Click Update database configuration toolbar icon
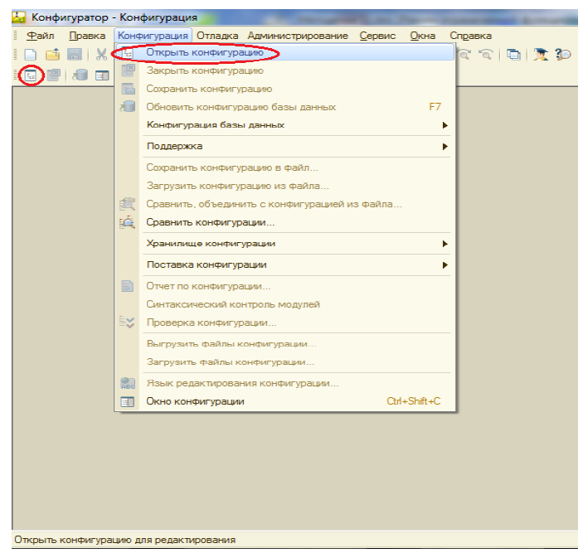 [x=80, y=75]
